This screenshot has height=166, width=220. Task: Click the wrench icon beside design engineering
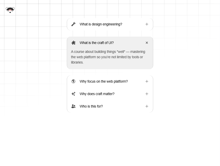(x=73, y=24)
